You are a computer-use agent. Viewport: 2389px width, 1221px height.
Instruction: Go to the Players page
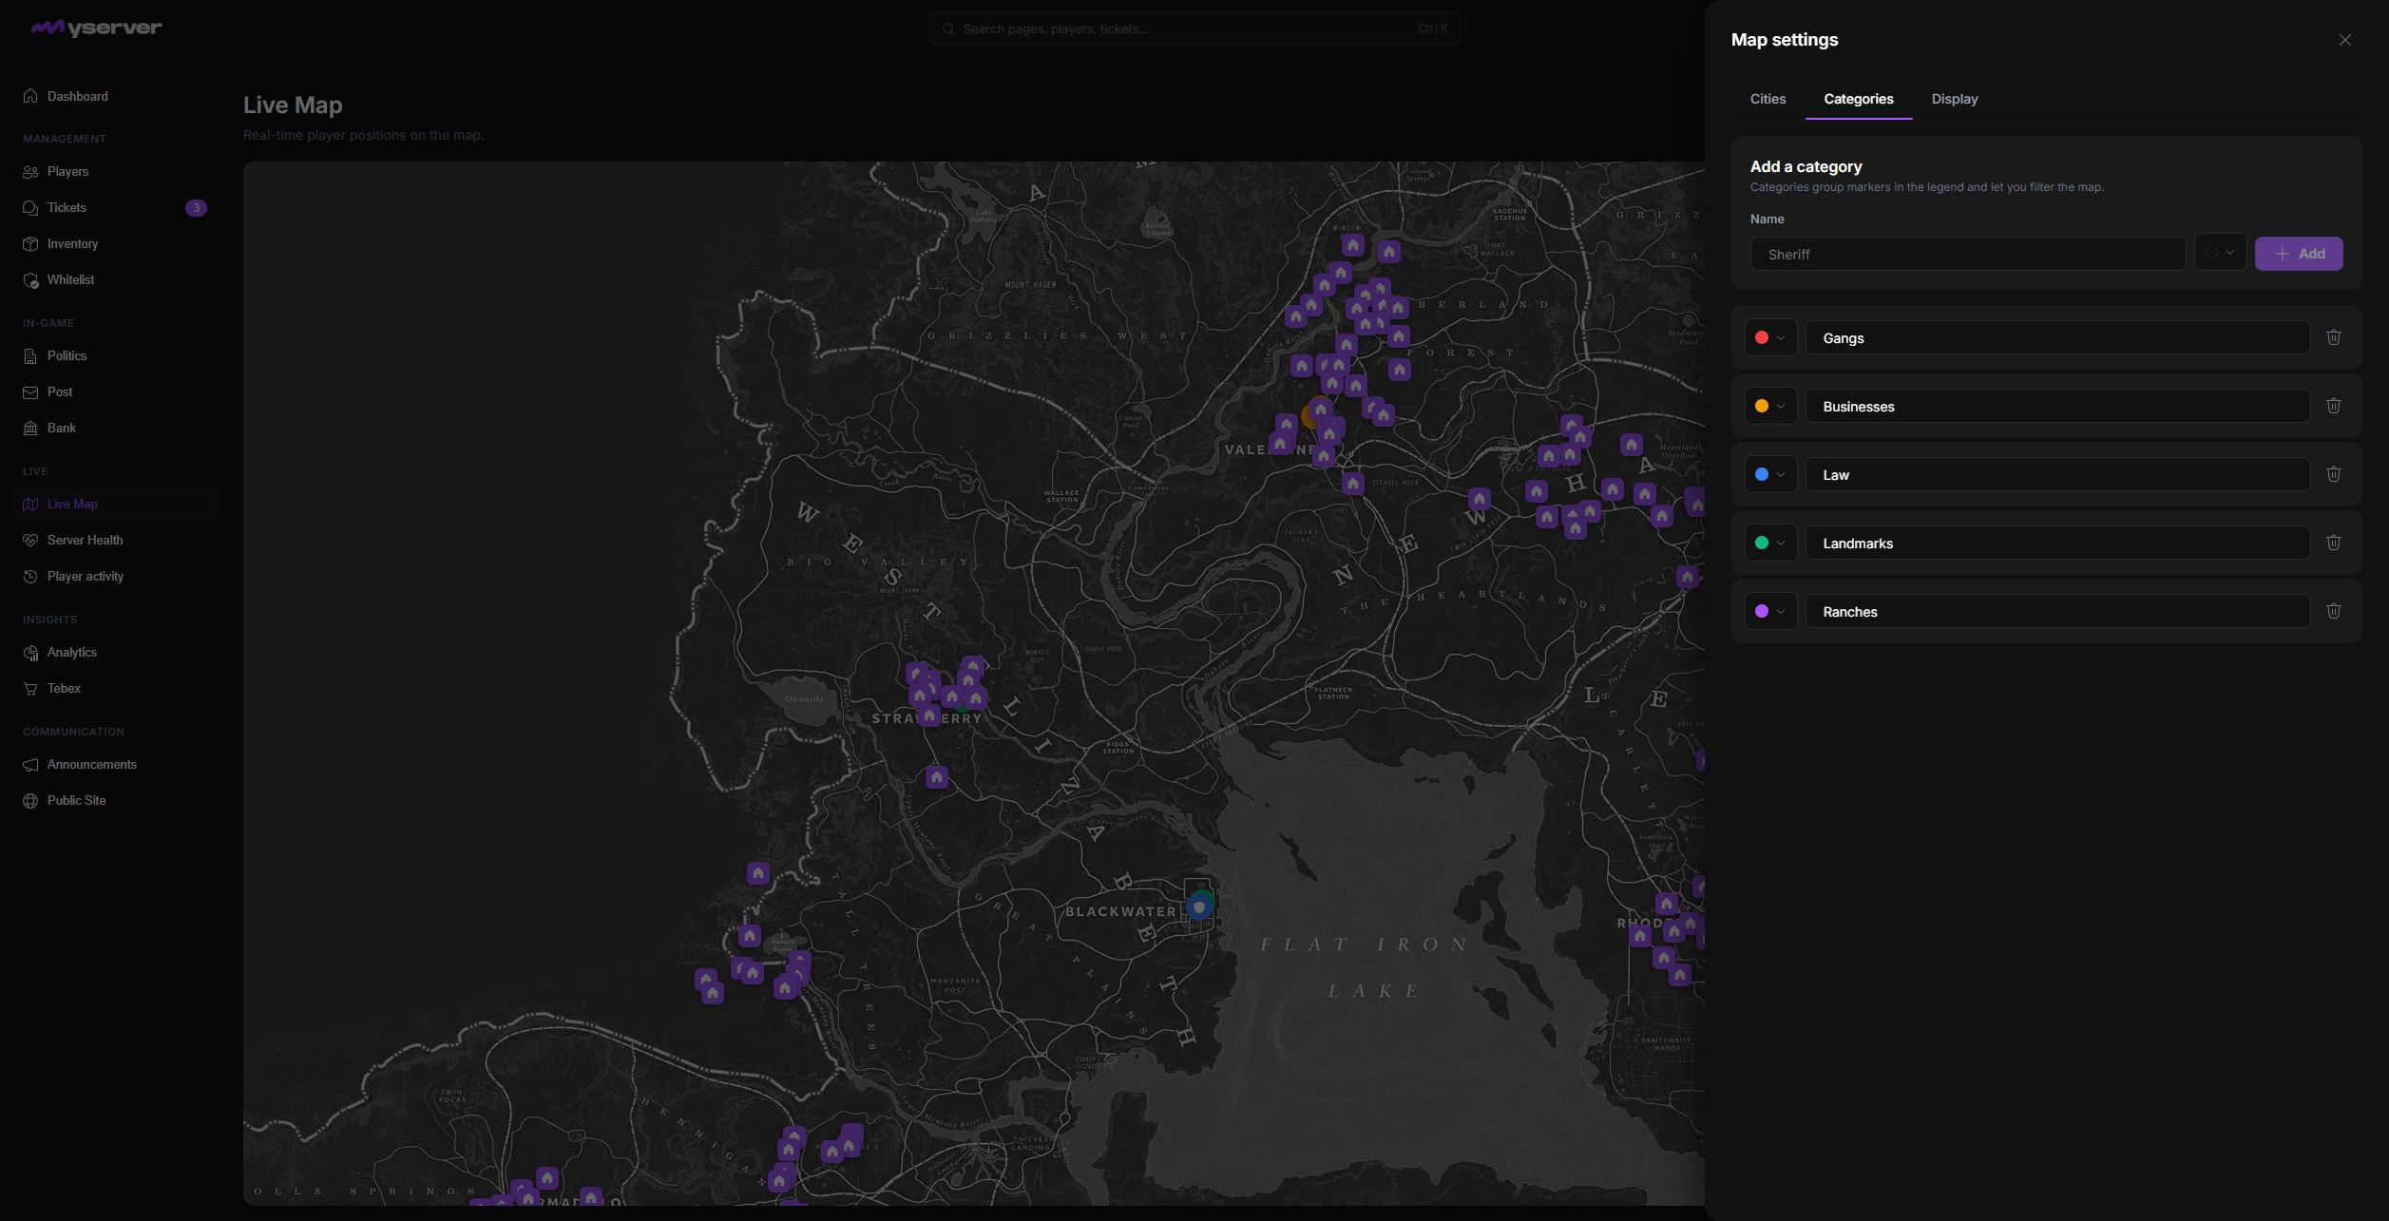pos(114,171)
